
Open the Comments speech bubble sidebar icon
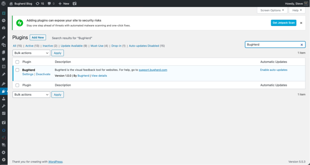(3, 60)
